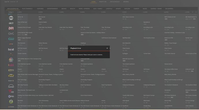This screenshot has width=199, height=110.
Task: Open Maze Runner: The Death Cure
Action: tap(26, 90)
